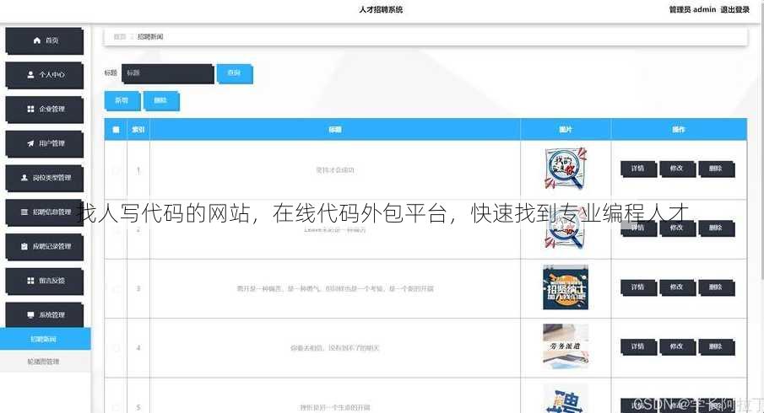Click the user icon beside 岗位类型管理
This screenshot has width=764, height=413.
pos(24,178)
